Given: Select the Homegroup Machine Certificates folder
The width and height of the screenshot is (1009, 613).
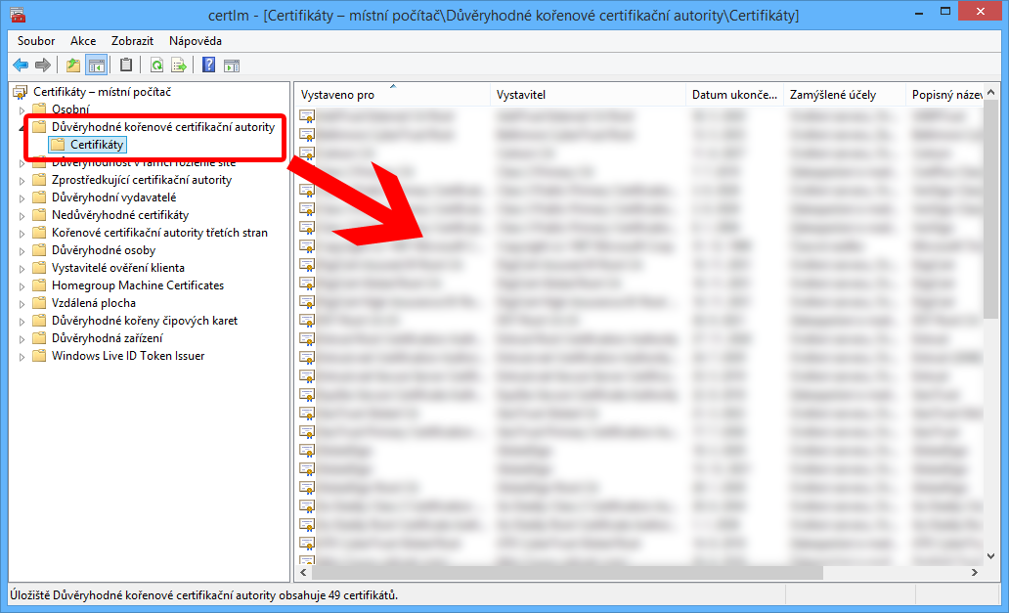Looking at the screenshot, I should coord(137,285).
